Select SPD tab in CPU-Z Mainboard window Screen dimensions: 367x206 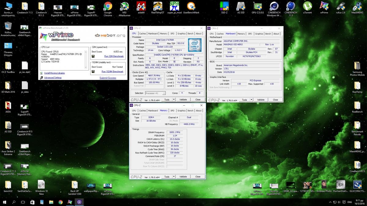coord(250,34)
